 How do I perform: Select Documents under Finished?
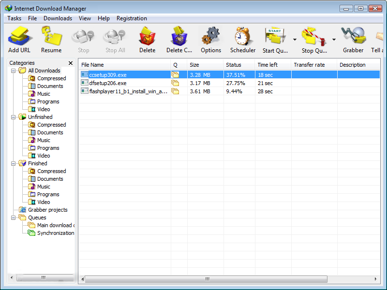pyautogui.click(x=50, y=179)
